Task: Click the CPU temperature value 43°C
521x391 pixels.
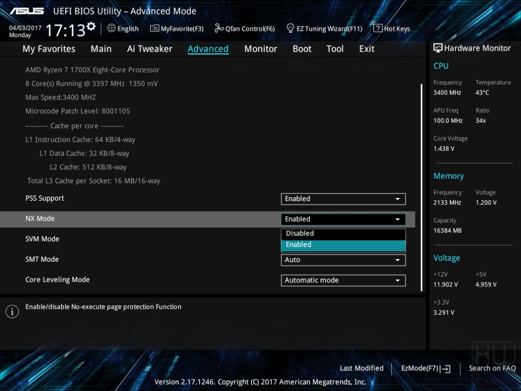Action: click(x=482, y=92)
